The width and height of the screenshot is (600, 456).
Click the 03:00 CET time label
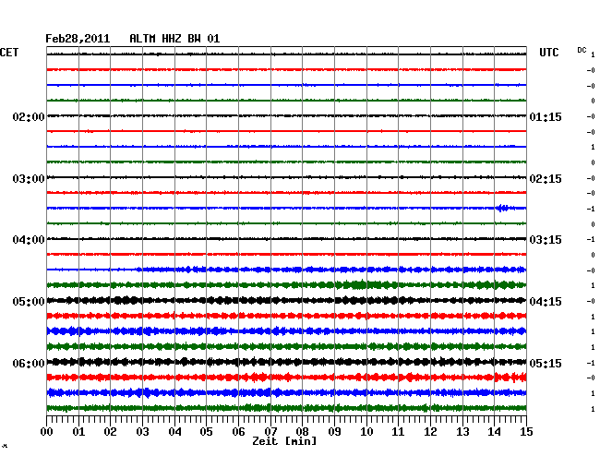29,179
